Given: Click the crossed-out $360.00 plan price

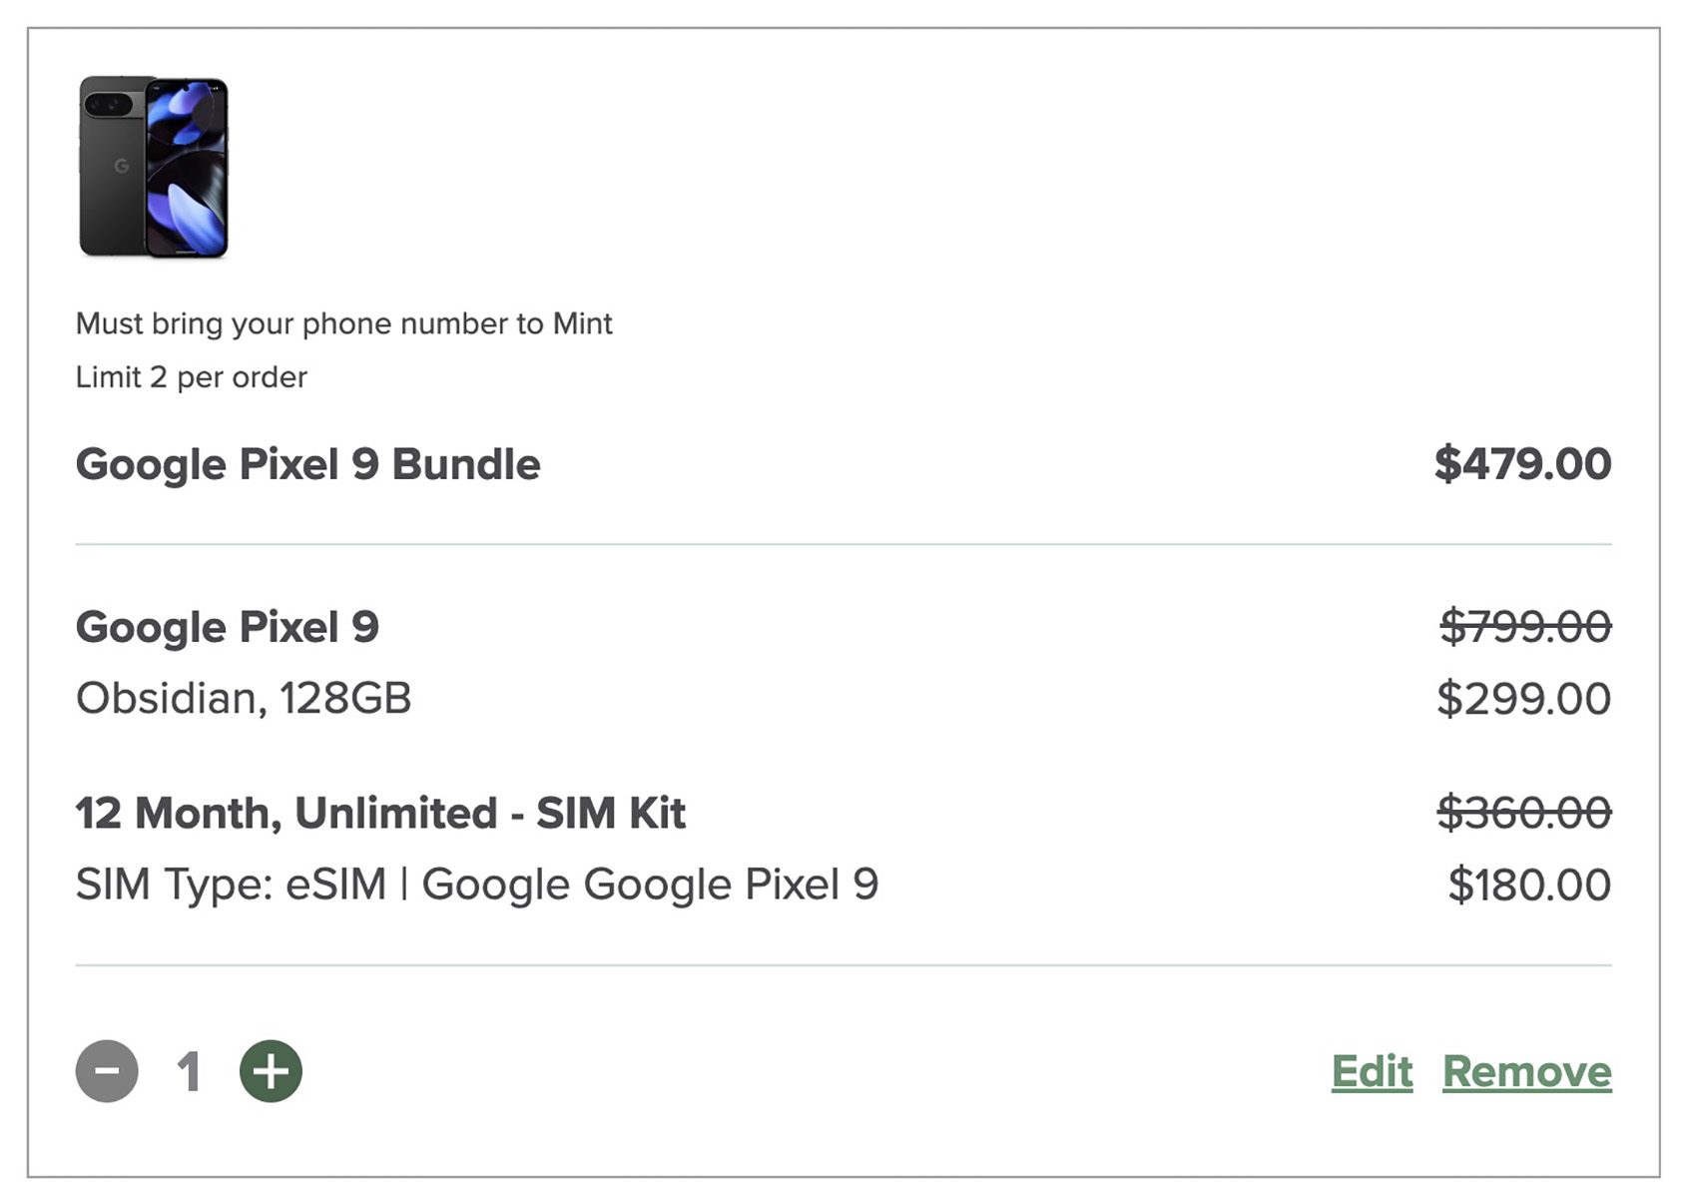Looking at the screenshot, I should pos(1523,813).
